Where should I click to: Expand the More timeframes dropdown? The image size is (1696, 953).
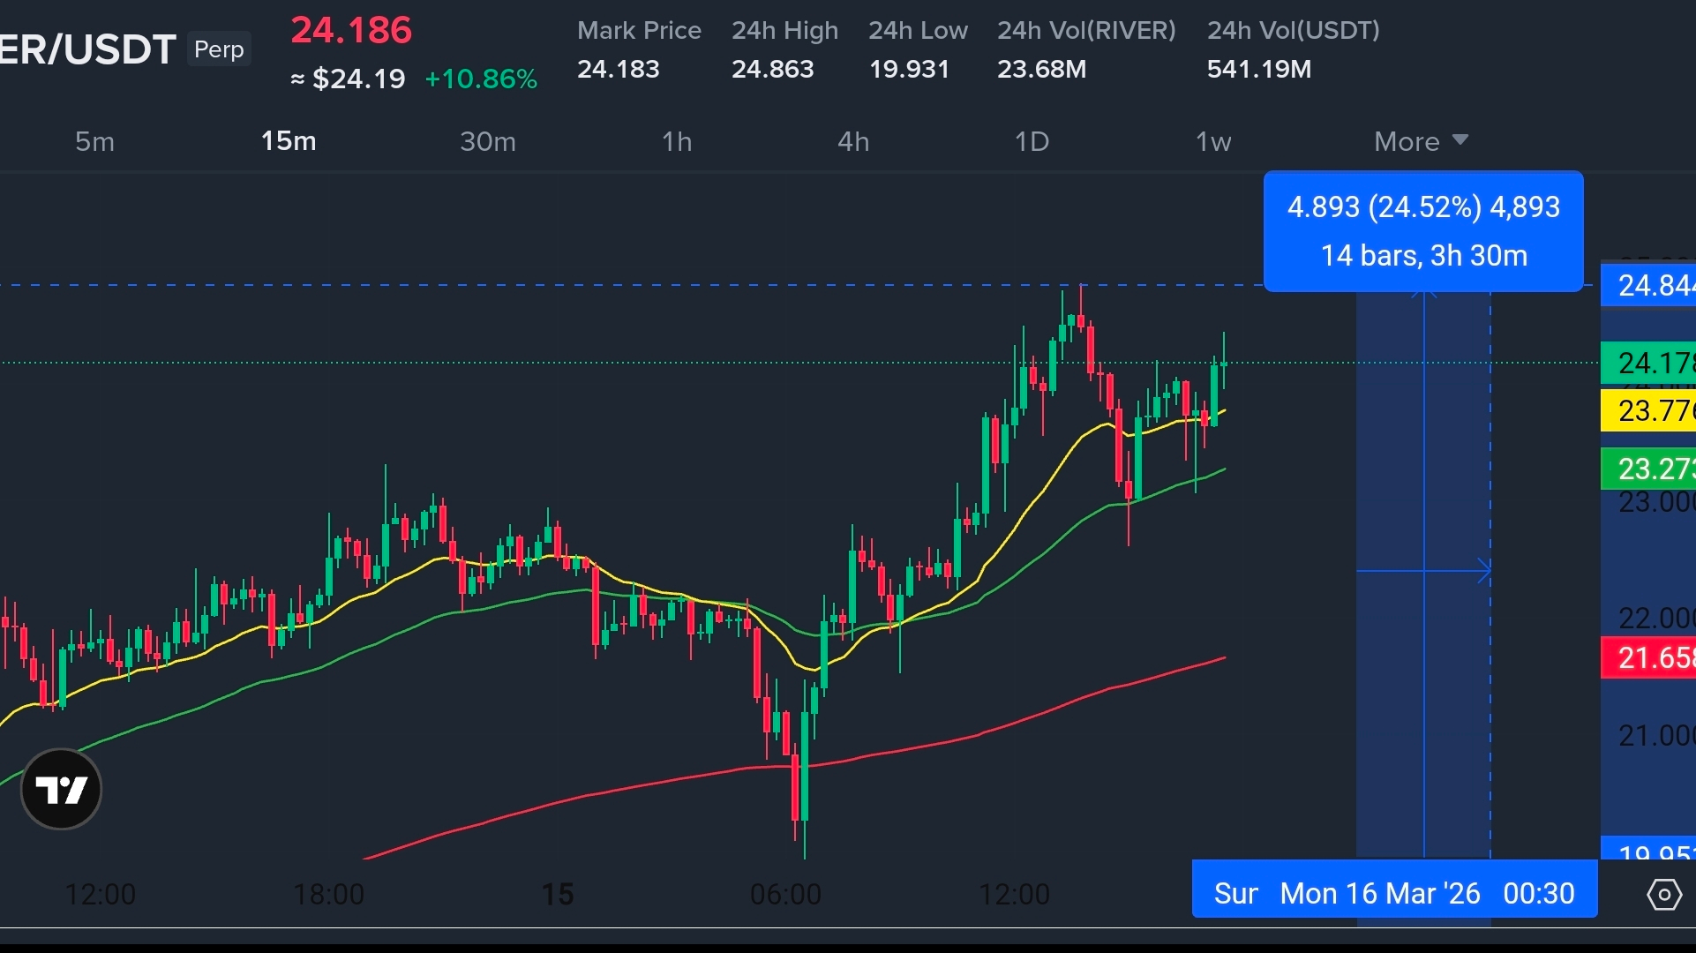click(1420, 141)
